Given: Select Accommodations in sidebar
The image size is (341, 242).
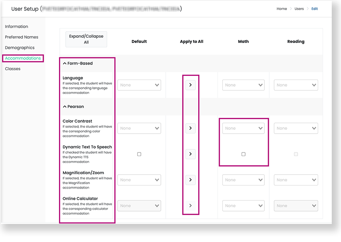Looking at the screenshot, I should 23,58.
